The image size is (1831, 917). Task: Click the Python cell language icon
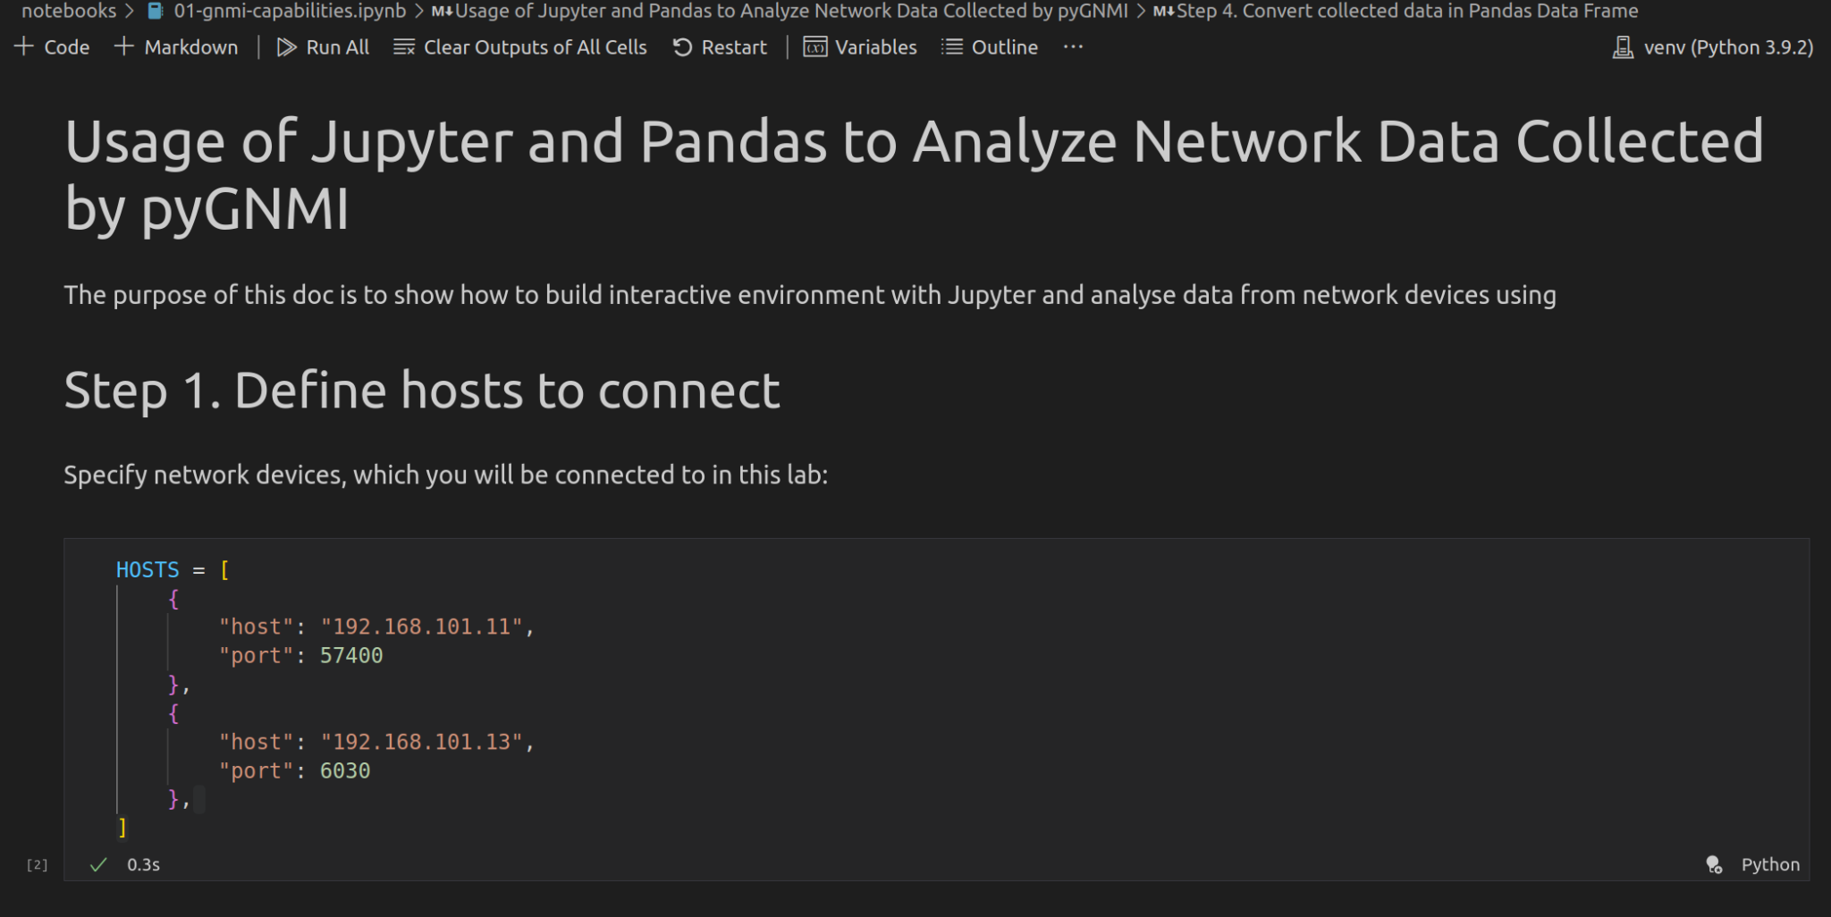pos(1713,864)
